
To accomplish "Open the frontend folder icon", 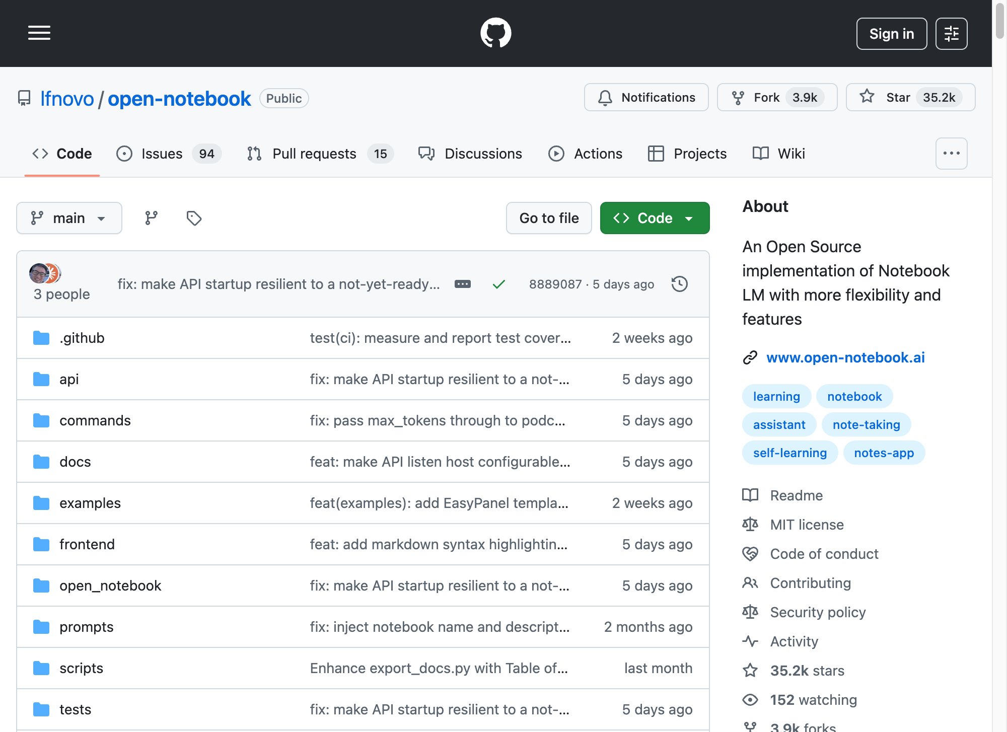I will (41, 544).
